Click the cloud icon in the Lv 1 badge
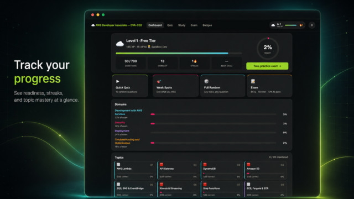The image size is (354, 199). [x=273, y=25]
